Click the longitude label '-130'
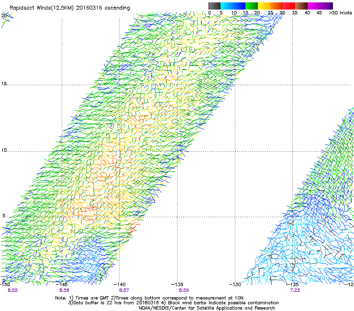The height and width of the screenshot is (311, 354). [235, 285]
